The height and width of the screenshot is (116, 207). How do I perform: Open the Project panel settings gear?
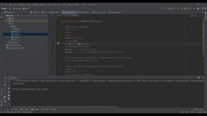tap(43, 12)
